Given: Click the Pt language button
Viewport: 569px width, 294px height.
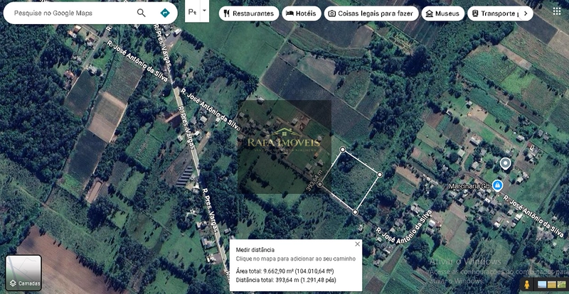Looking at the screenshot, I should click(x=192, y=11).
